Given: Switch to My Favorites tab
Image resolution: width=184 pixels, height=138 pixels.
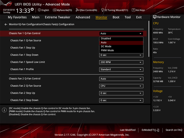Looking at the screenshot, I should [x=17, y=17].
